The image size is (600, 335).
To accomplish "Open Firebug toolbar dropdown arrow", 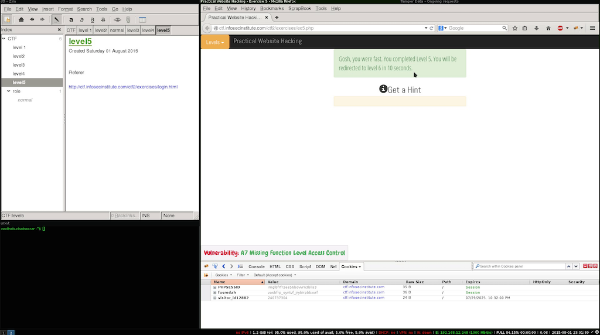I will 582,28.
